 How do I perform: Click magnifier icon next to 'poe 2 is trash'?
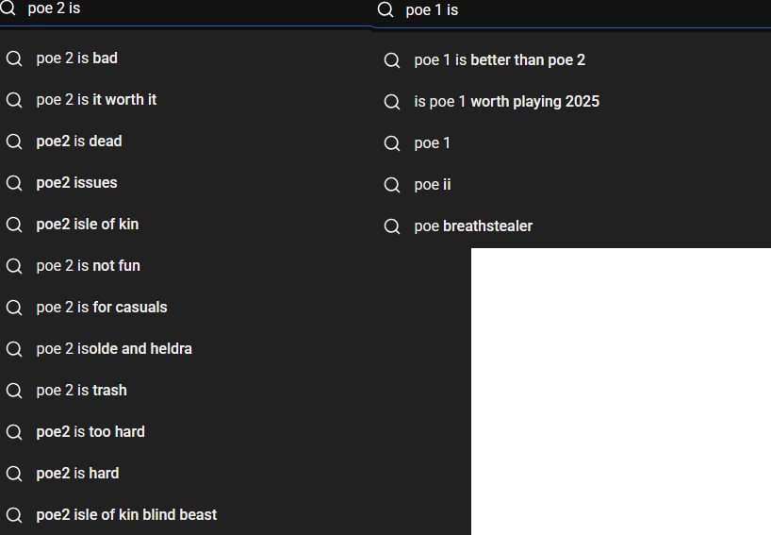pyautogui.click(x=14, y=391)
